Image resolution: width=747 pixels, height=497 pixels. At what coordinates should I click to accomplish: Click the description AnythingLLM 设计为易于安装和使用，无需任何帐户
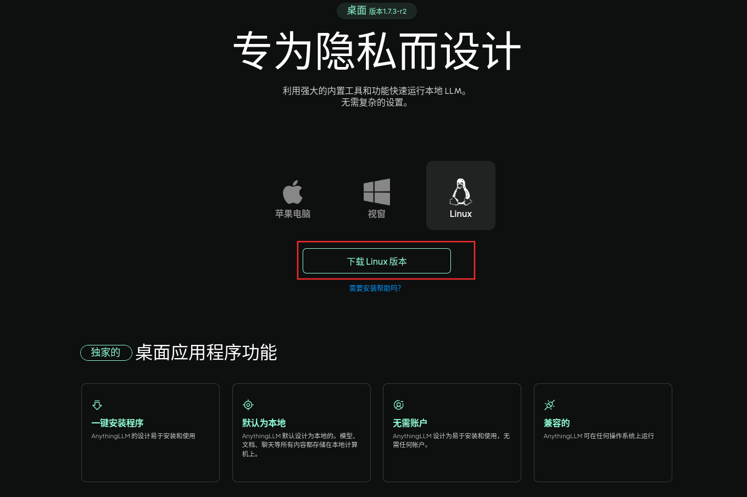coord(451,440)
